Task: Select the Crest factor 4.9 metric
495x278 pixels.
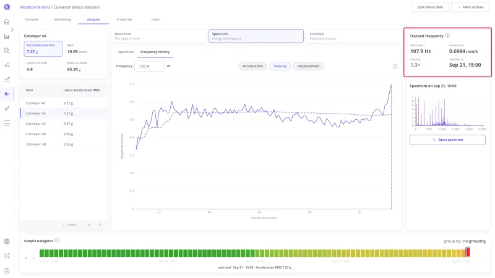Action: point(37,67)
